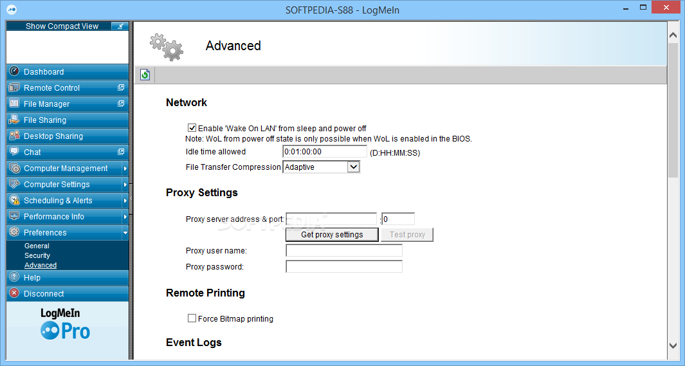685x366 pixels.
Task: Click Test proxy button
Action: point(407,235)
